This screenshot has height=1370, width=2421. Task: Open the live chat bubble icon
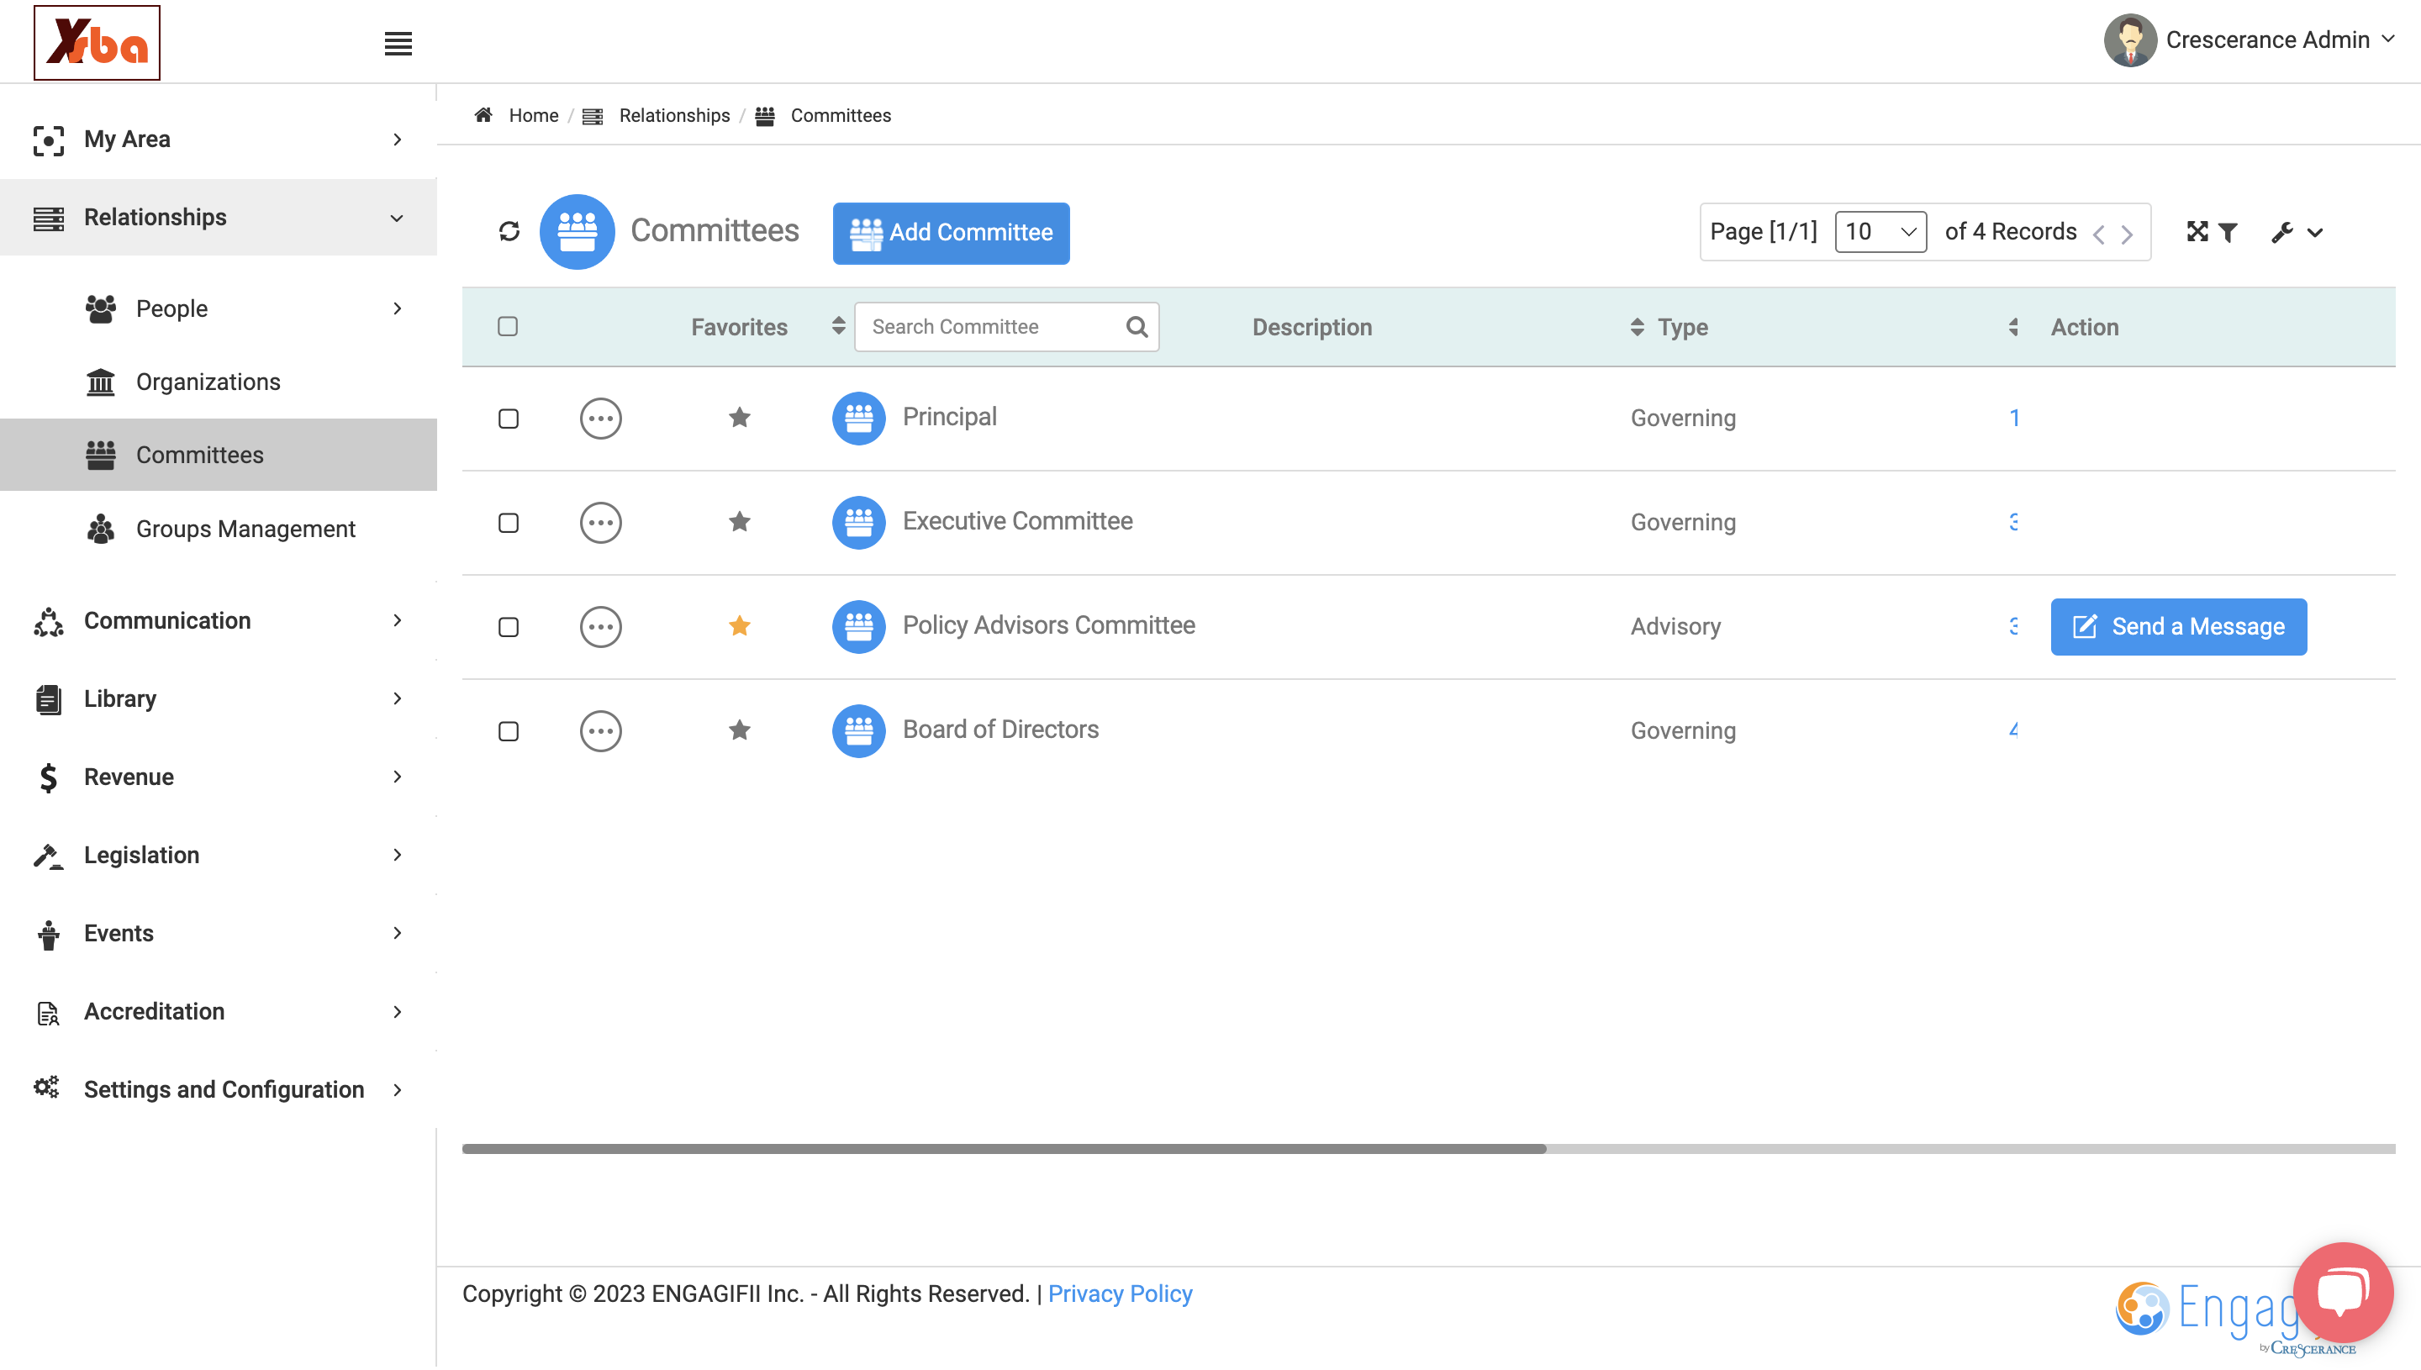[x=2343, y=1292]
